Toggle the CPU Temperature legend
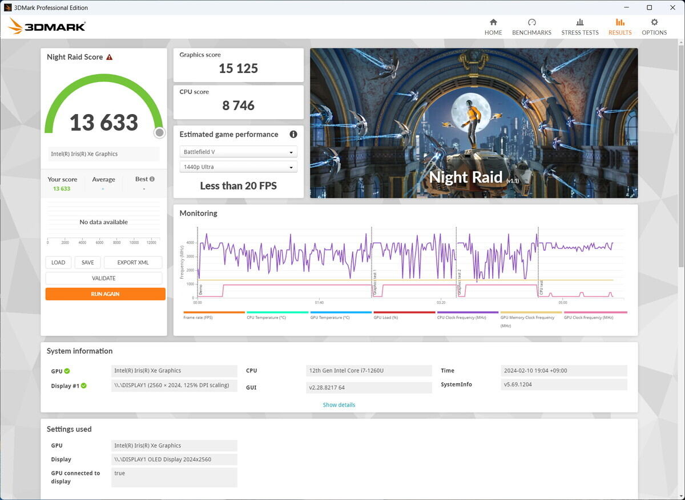Screen dimensions: 685x500 (277, 315)
